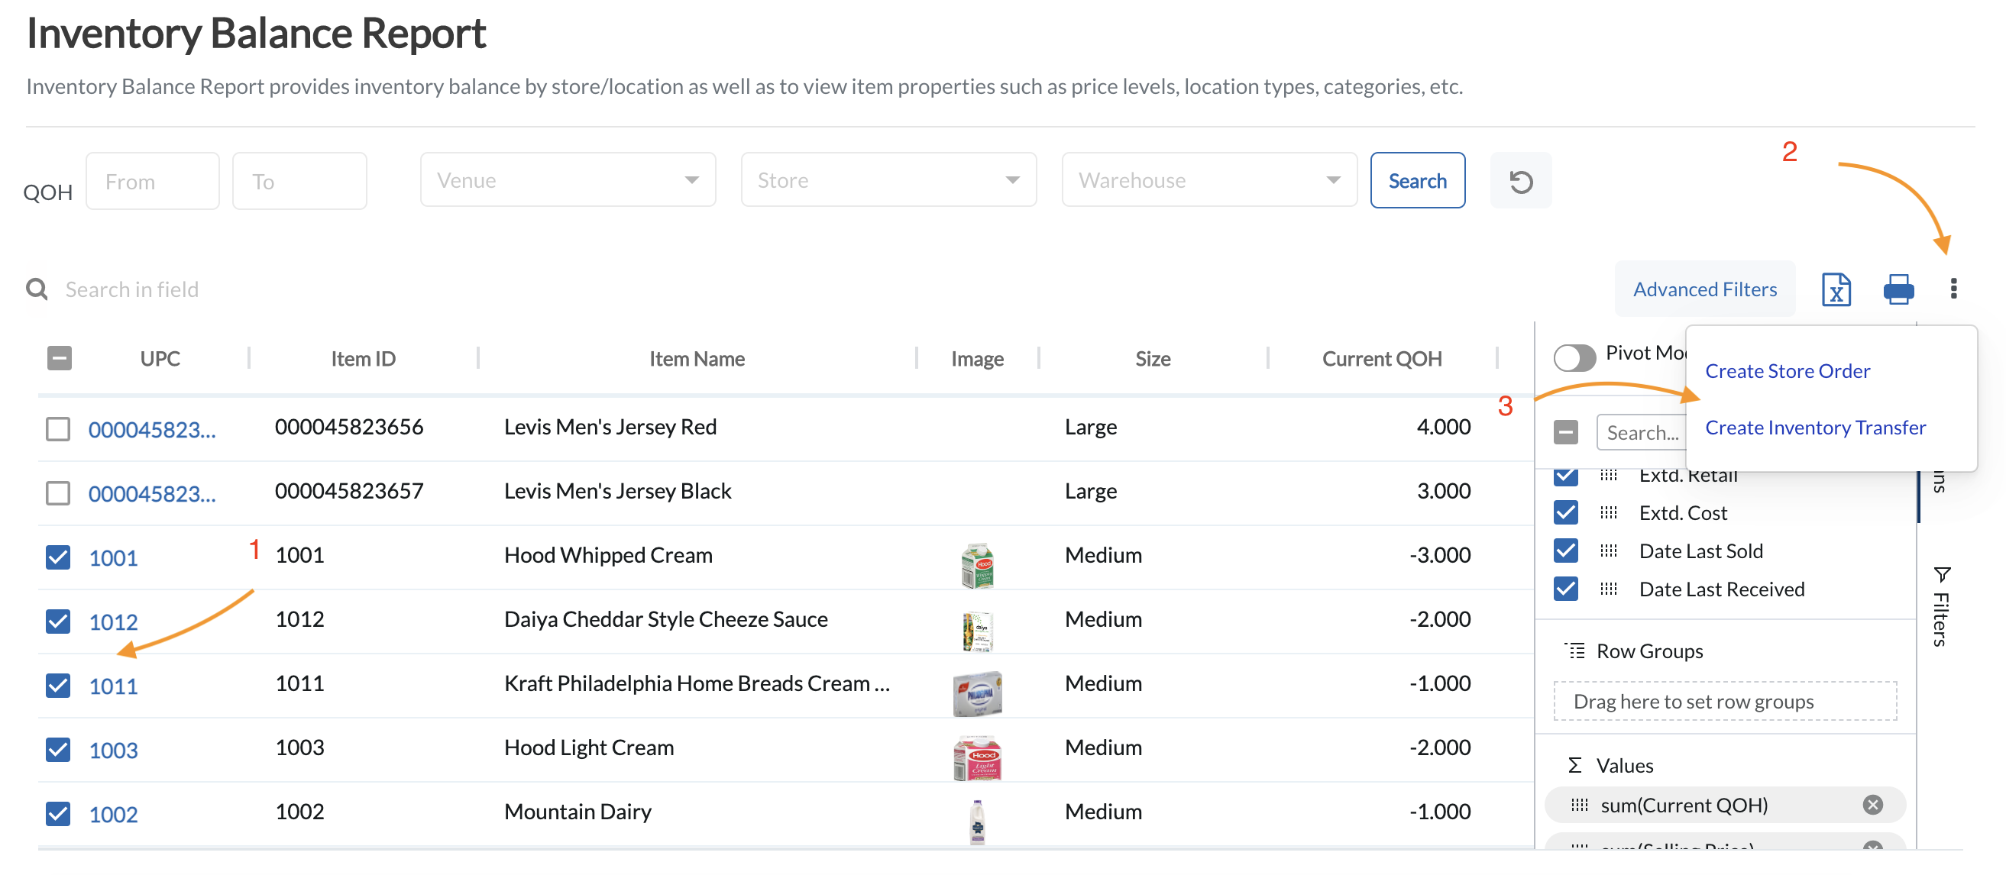This screenshot has width=2006, height=875.
Task: Click the Values sigma icon
Action: (x=1575, y=764)
